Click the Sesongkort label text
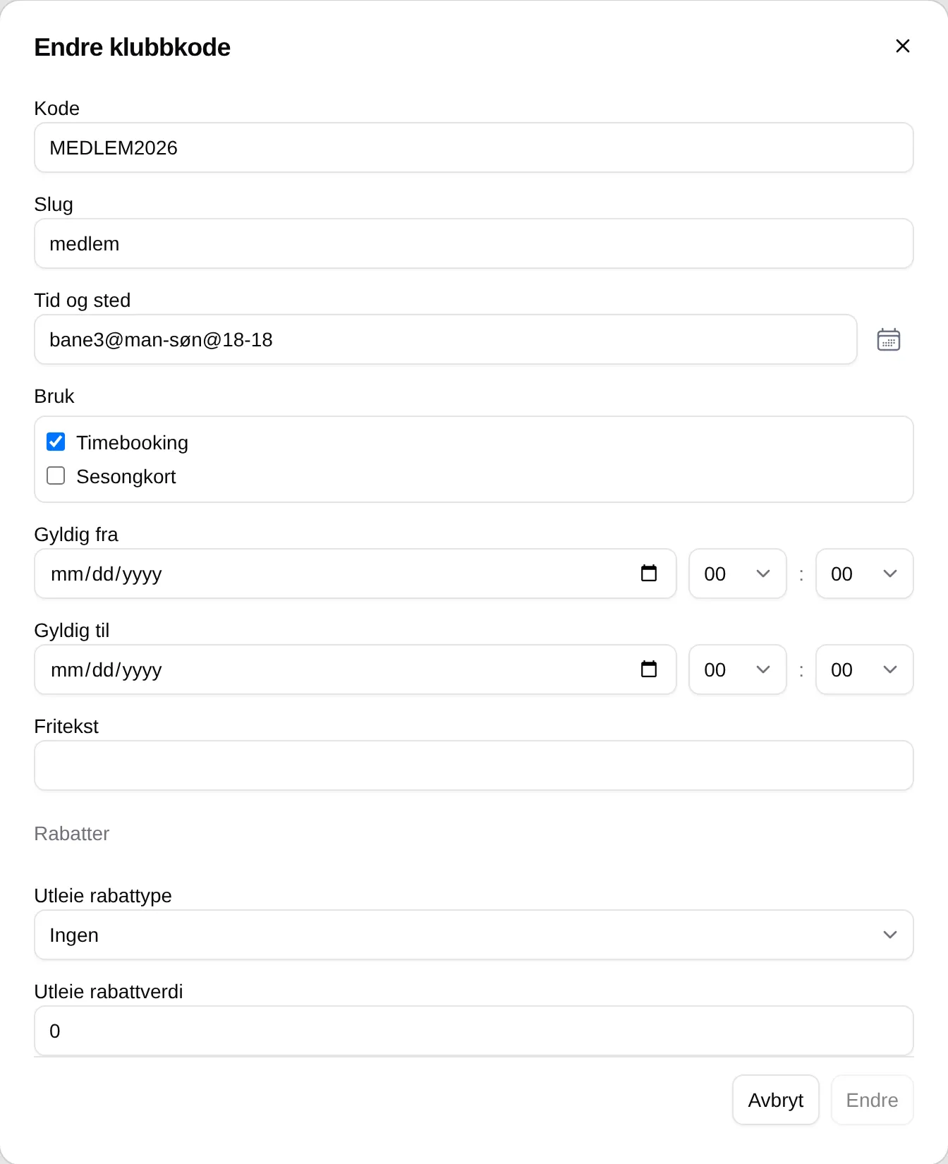 126,476
